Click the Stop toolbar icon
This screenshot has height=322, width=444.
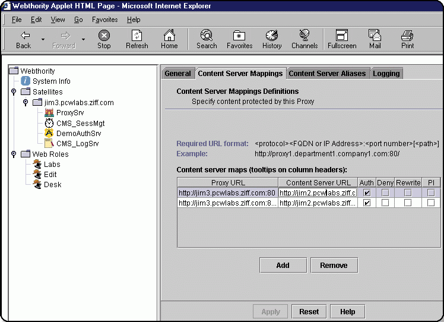(x=104, y=36)
